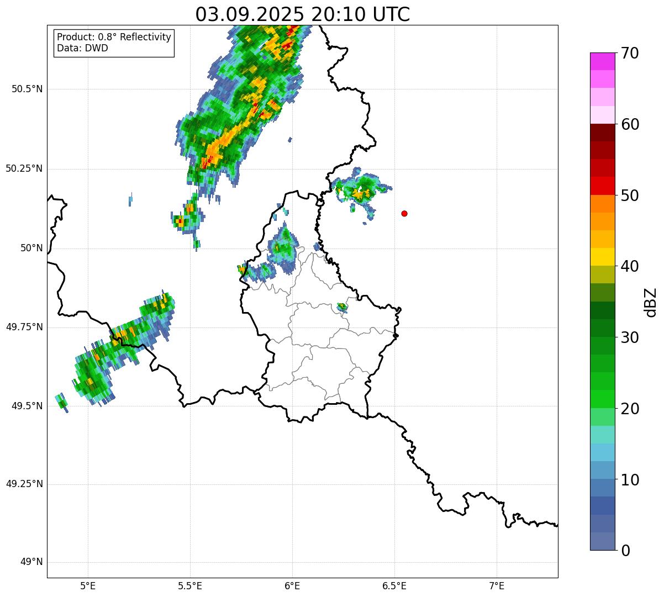This screenshot has height=597, width=664.
Task: Click the plot title 03.09.2025 20:10 UTC
Action: click(303, 14)
